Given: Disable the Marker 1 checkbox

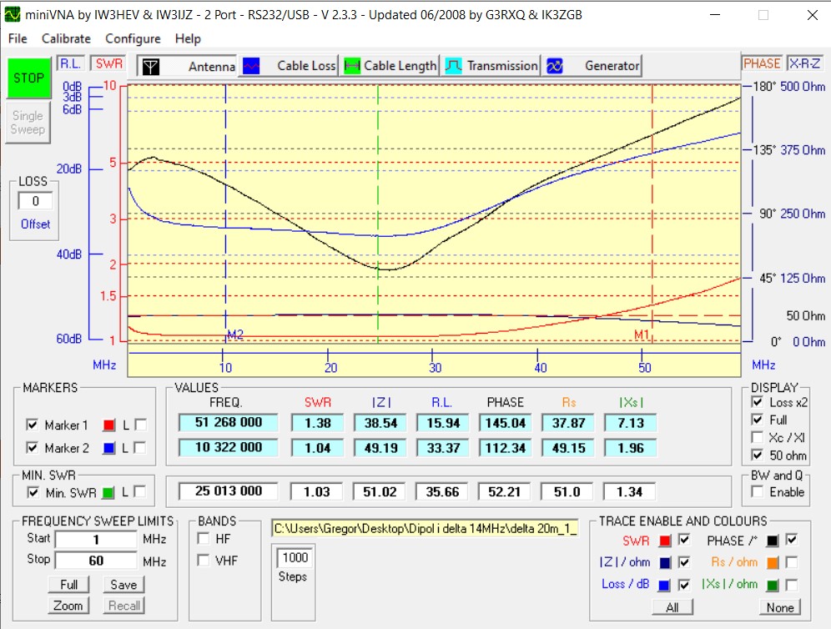Looking at the screenshot, I should tap(33, 425).
